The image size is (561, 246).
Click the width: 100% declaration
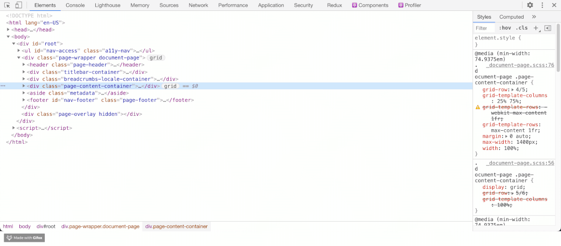[501, 148]
